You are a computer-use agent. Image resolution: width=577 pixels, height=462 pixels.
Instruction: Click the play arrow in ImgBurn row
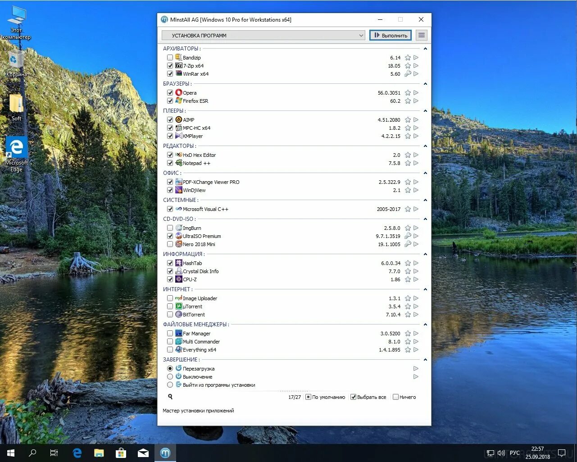point(416,228)
